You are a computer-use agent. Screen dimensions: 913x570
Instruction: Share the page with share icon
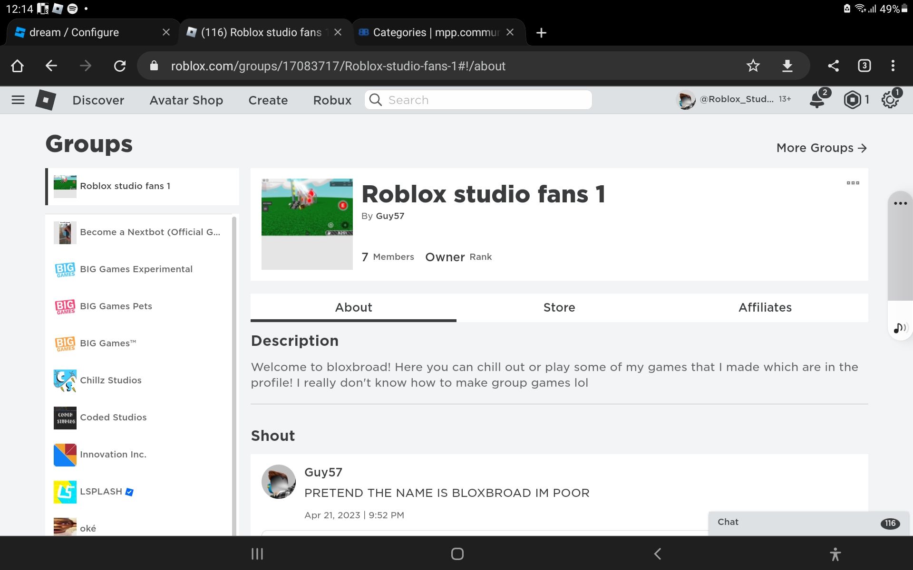[833, 66]
